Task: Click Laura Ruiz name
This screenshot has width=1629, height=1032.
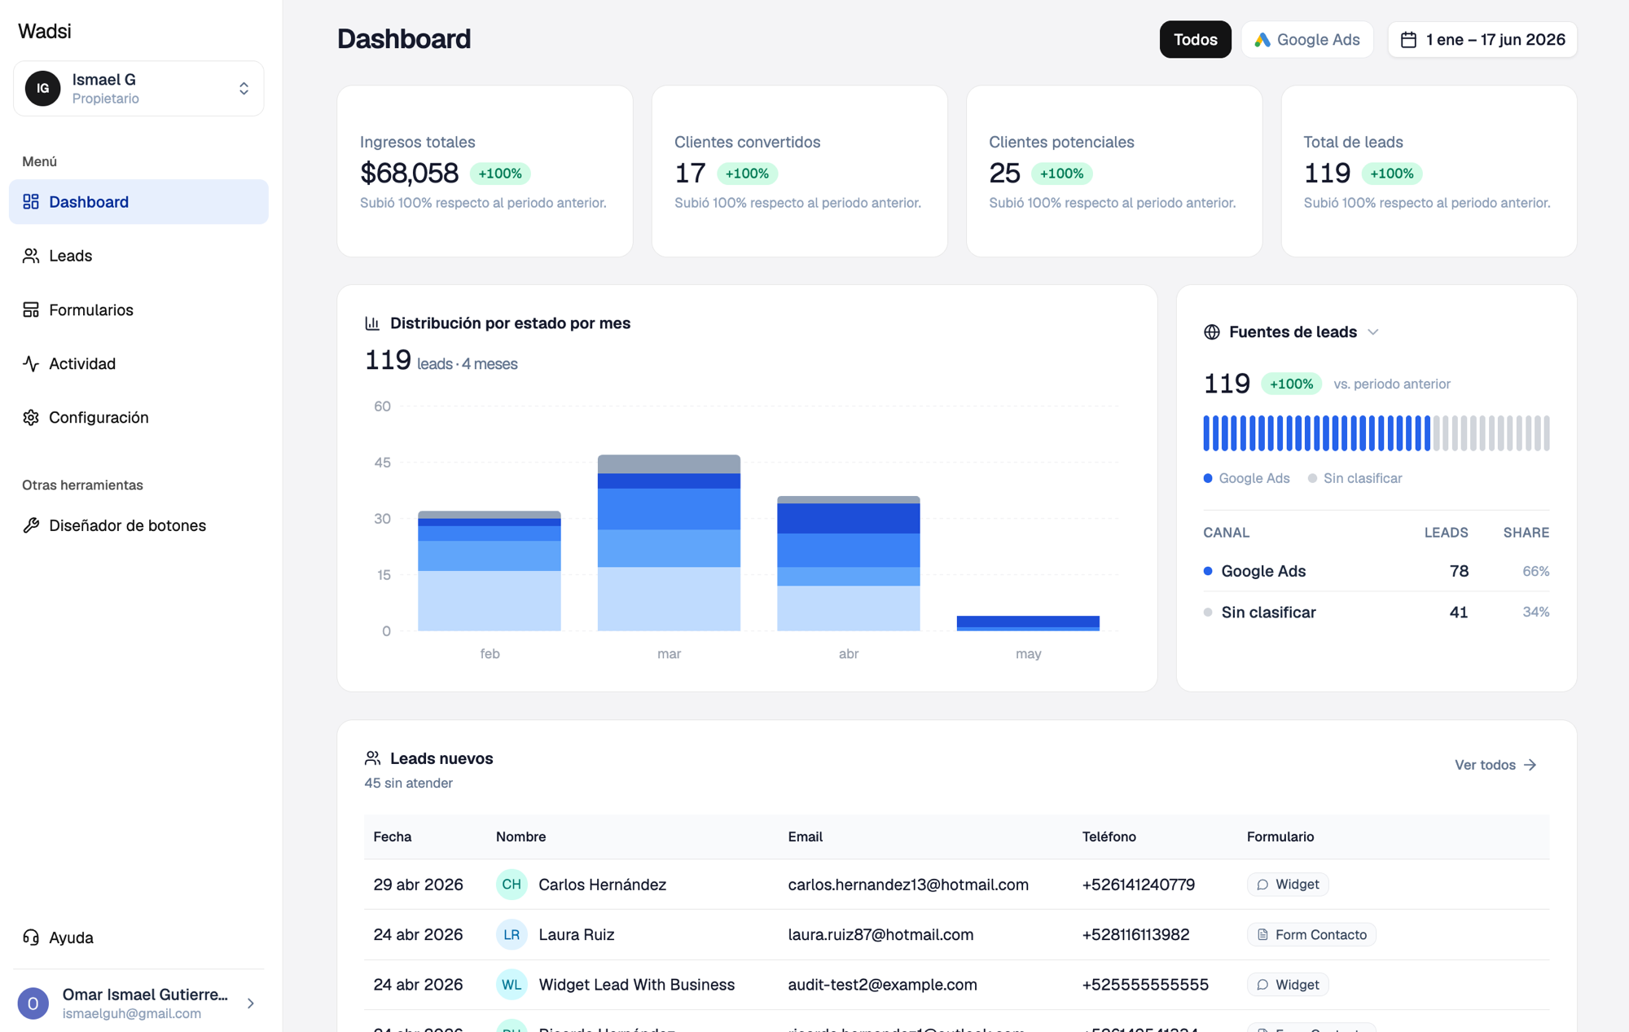Action: coord(577,935)
